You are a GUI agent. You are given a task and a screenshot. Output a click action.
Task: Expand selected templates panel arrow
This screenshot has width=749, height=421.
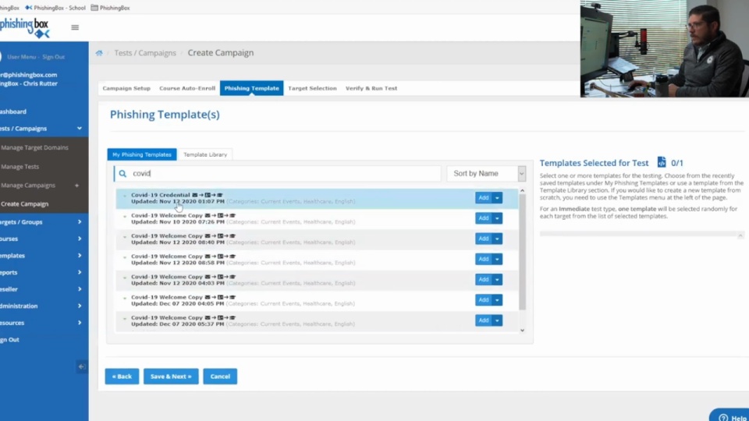(740, 235)
